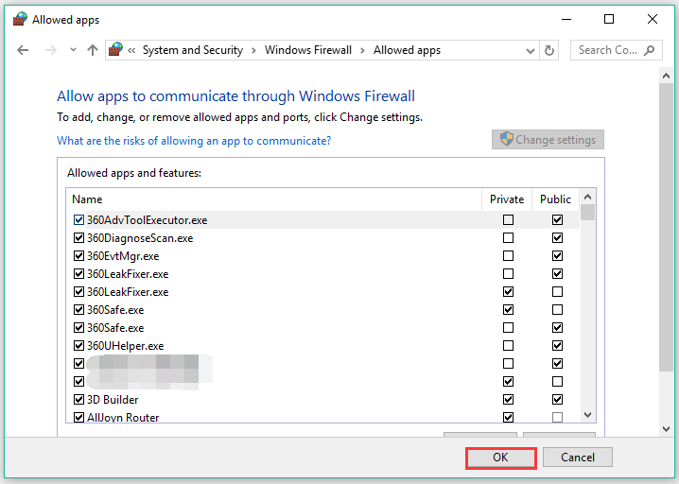Click the Public column header
The image size is (679, 484).
coord(555,199)
